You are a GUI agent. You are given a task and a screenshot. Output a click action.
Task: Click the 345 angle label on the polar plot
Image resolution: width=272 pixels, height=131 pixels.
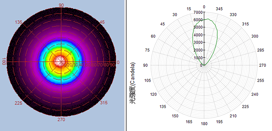pos(219,9)
